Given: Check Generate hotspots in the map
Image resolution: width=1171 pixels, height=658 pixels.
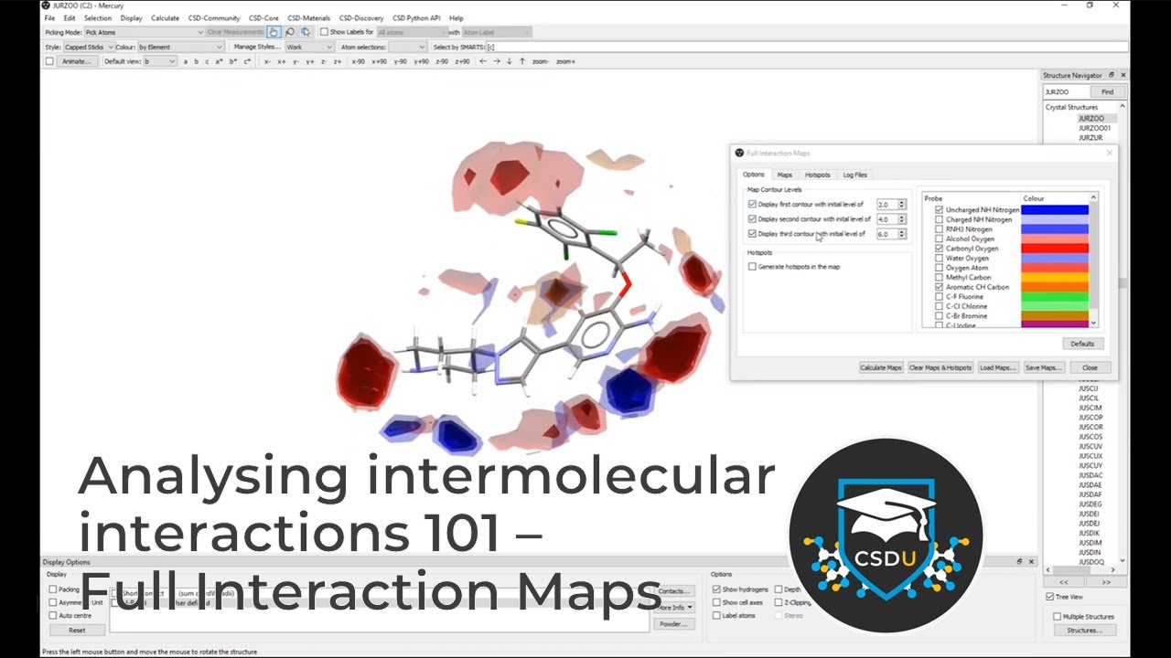Looking at the screenshot, I should click(x=752, y=267).
